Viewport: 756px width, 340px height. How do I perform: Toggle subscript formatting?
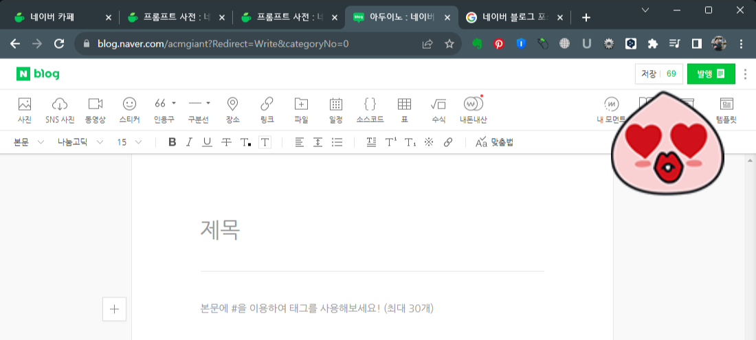point(410,142)
